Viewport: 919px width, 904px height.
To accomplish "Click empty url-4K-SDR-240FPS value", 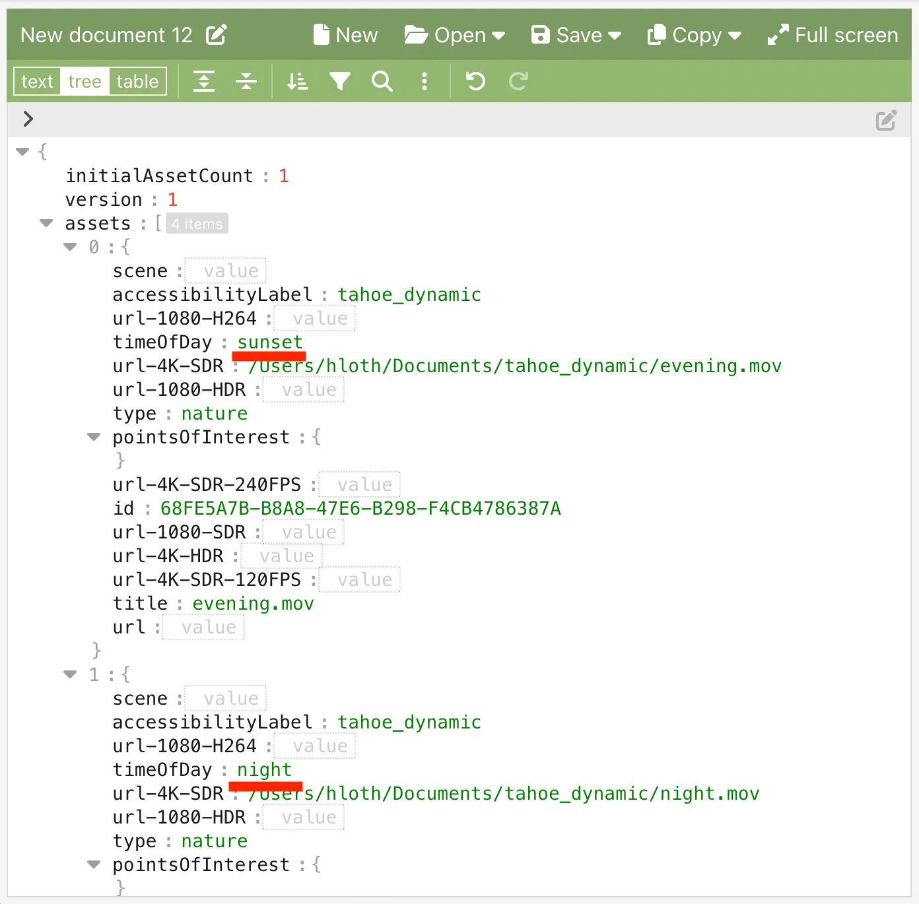I will point(360,484).
